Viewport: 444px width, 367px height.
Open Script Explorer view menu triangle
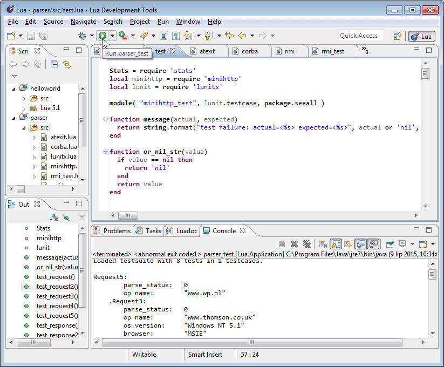coord(15,76)
